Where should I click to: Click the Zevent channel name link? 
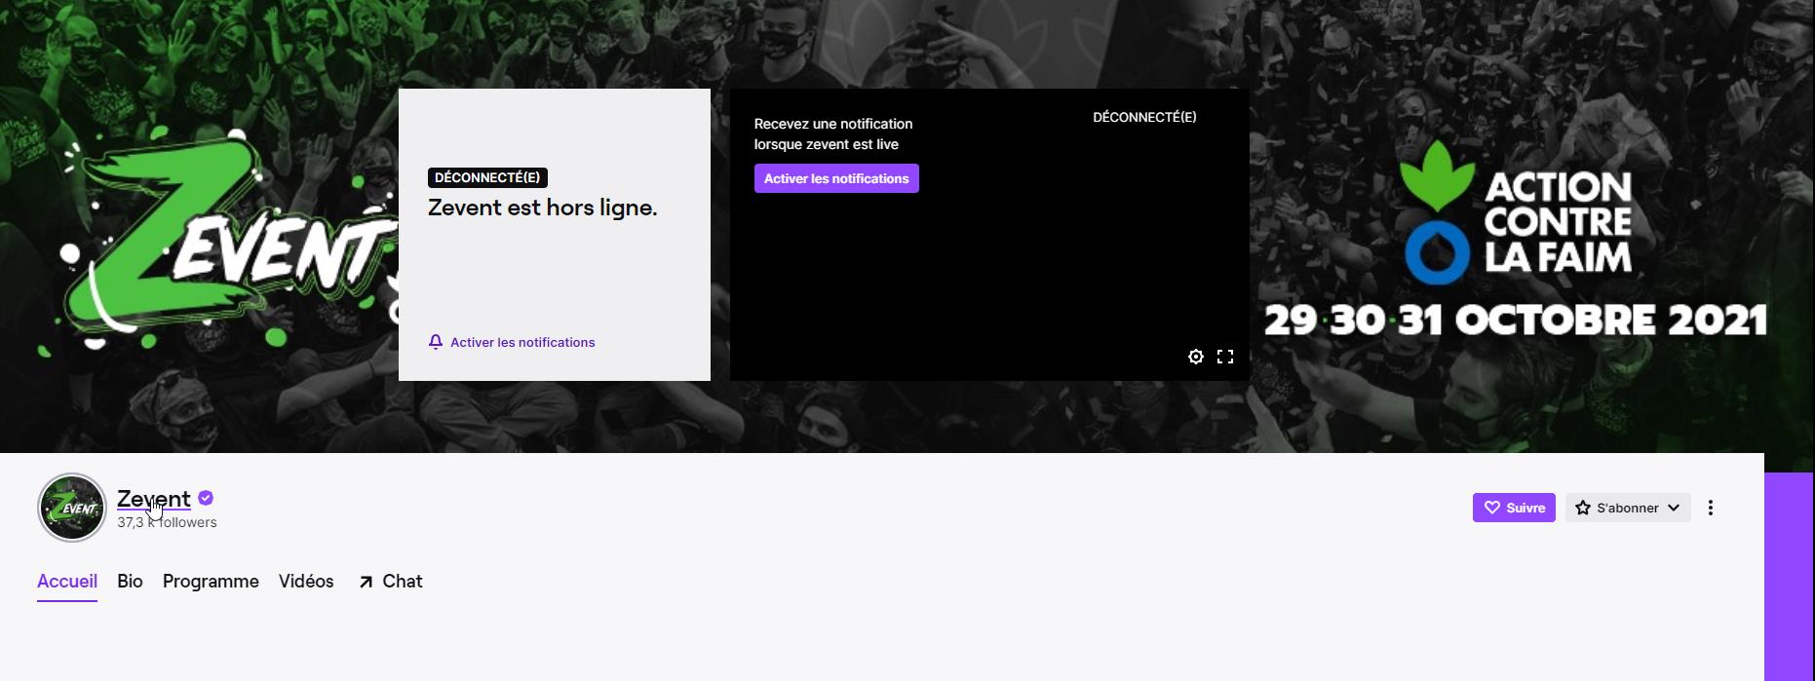pyautogui.click(x=153, y=499)
